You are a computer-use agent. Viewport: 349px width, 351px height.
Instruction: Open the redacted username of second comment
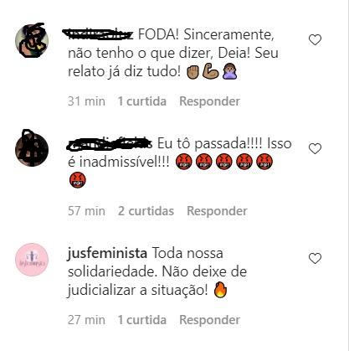(110, 143)
